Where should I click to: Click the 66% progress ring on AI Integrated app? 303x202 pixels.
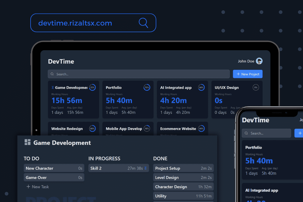click(x=201, y=87)
